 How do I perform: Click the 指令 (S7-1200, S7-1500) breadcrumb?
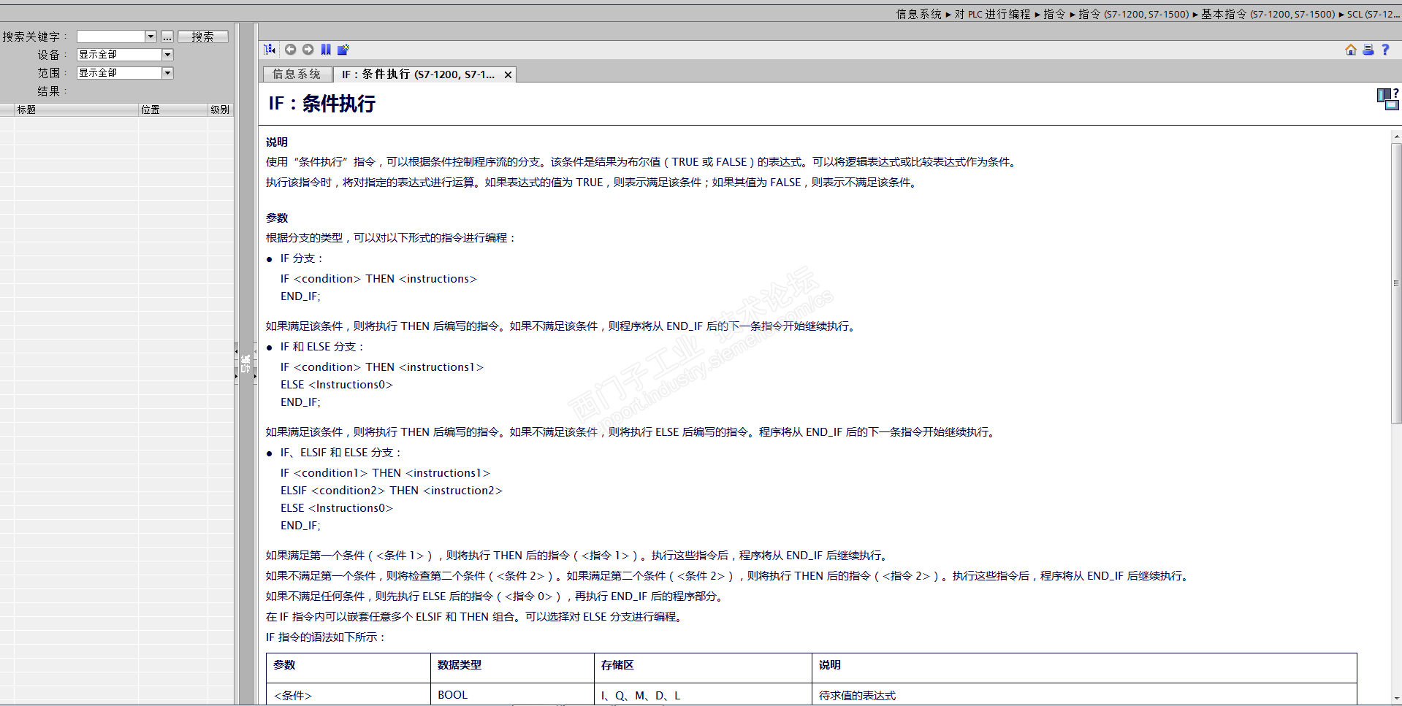pyautogui.click(x=1134, y=14)
